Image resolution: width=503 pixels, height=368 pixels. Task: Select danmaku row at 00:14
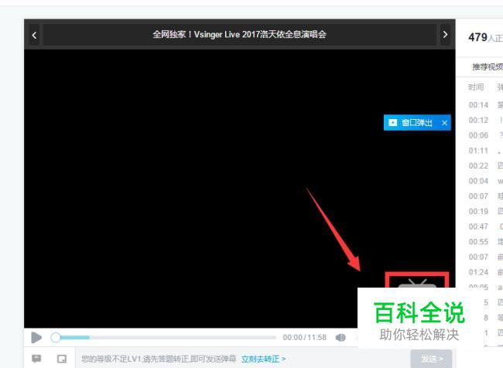(x=485, y=105)
